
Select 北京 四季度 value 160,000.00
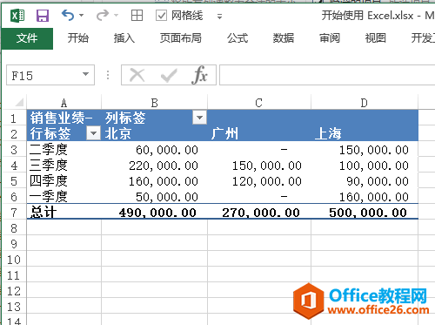click(x=155, y=180)
